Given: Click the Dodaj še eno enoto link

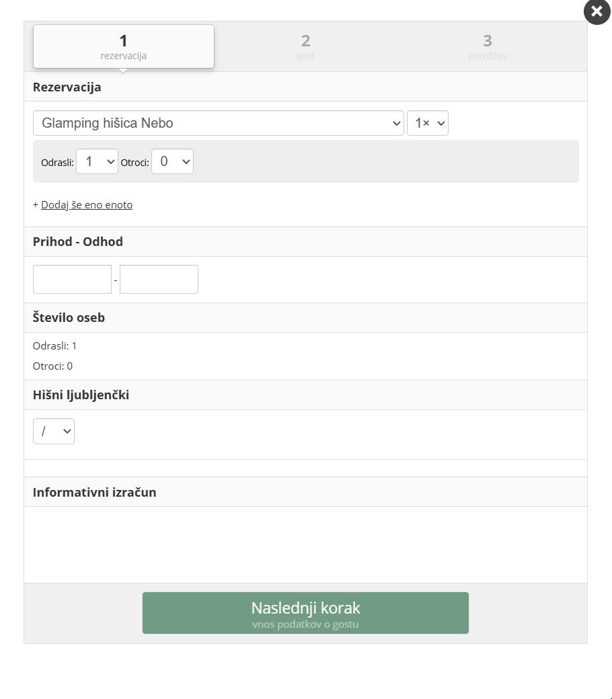Looking at the screenshot, I should [87, 205].
